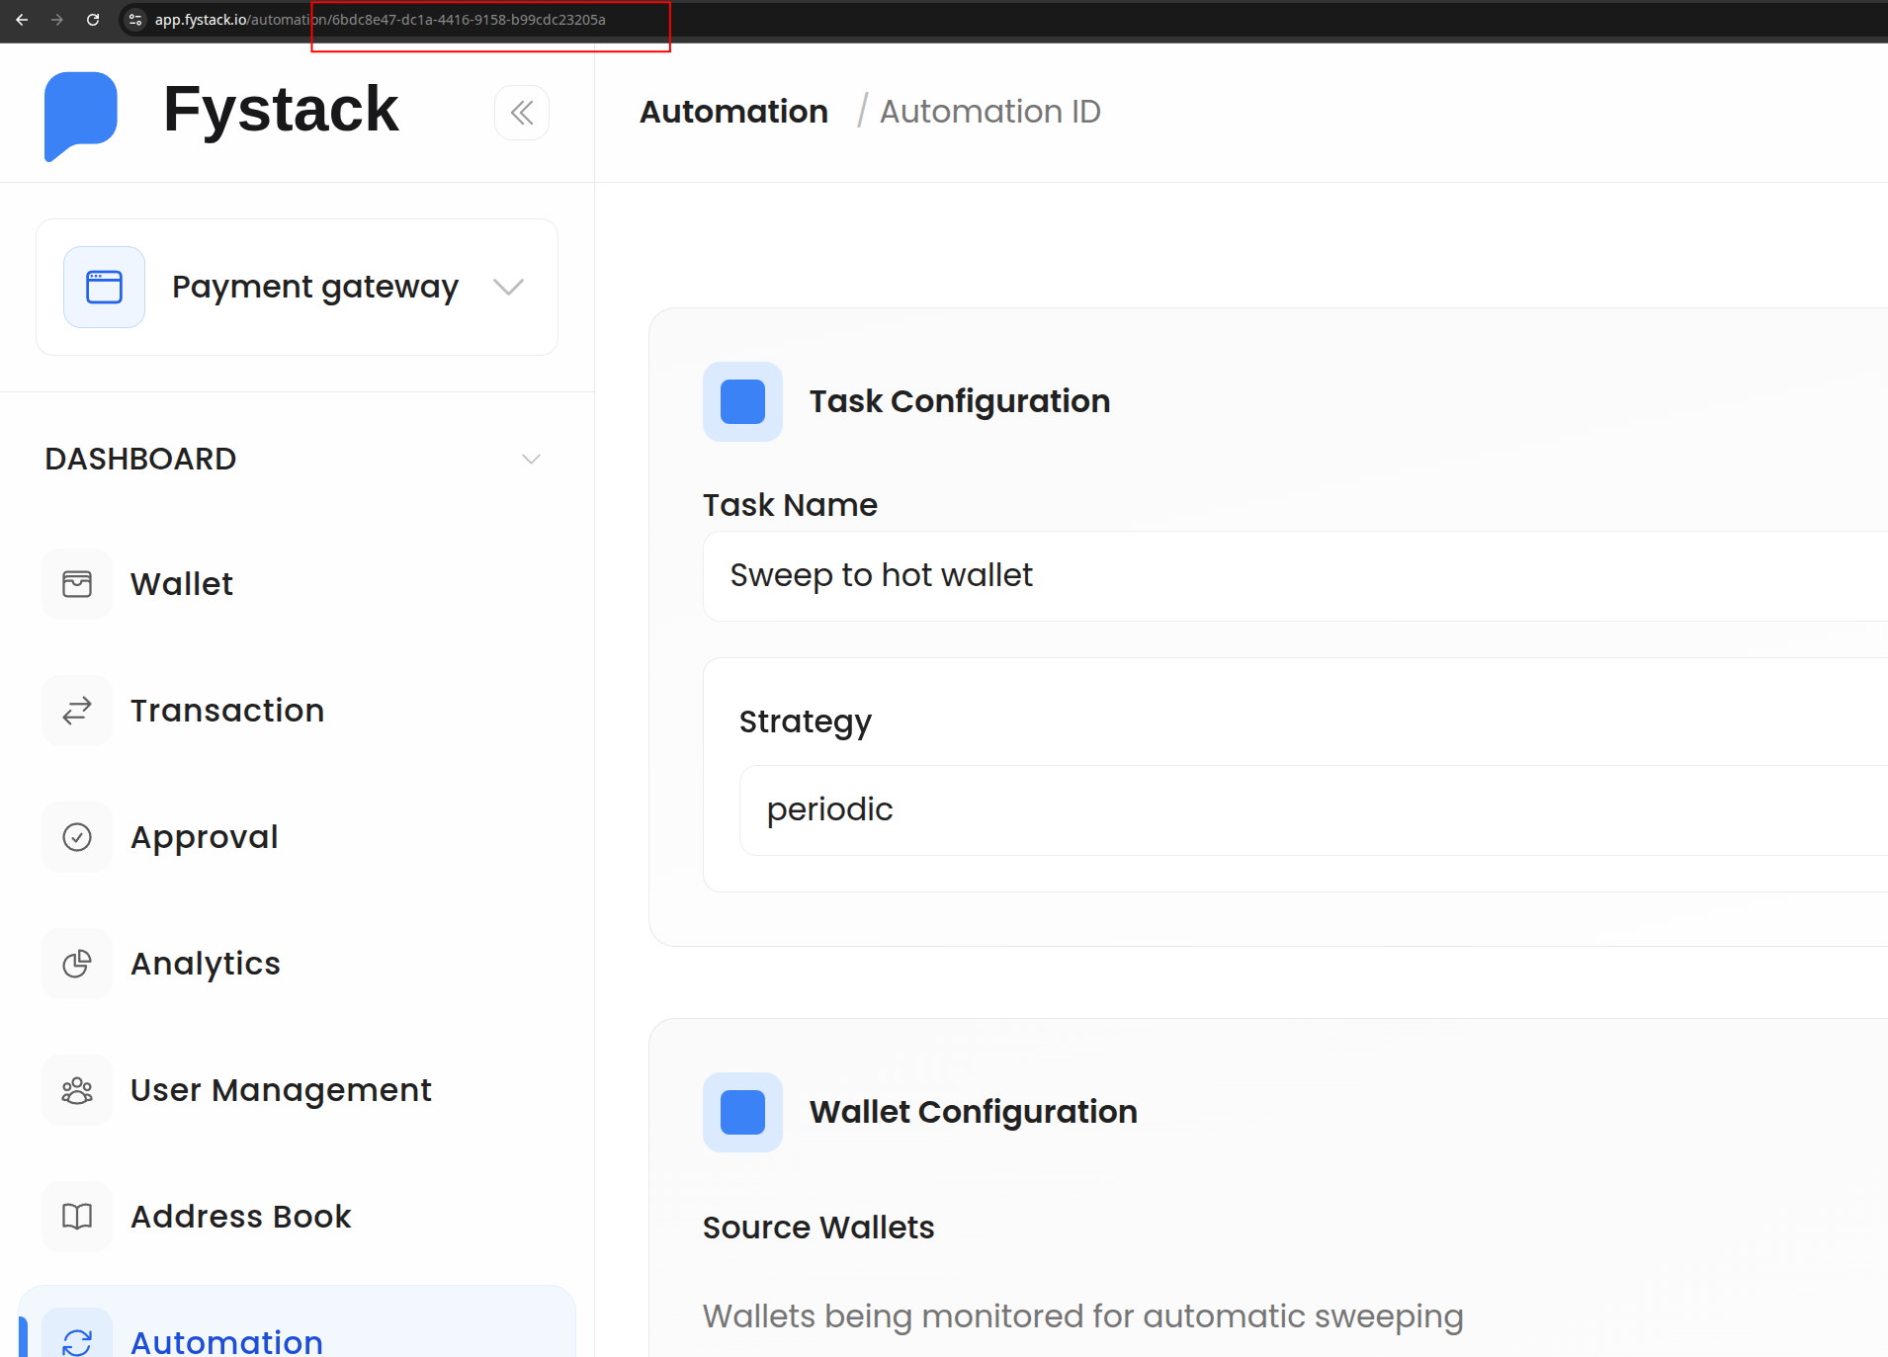The height and width of the screenshot is (1357, 1888).
Task: Click the Transaction arrows icon
Action: pyautogui.click(x=77, y=711)
